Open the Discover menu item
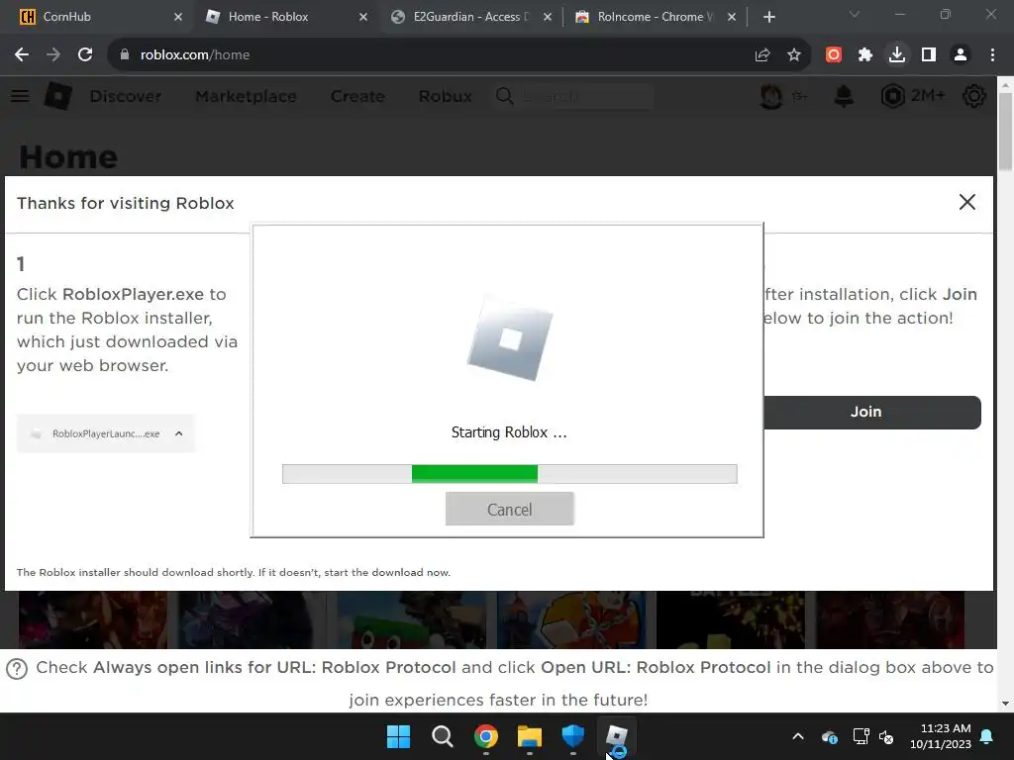 pyautogui.click(x=126, y=96)
